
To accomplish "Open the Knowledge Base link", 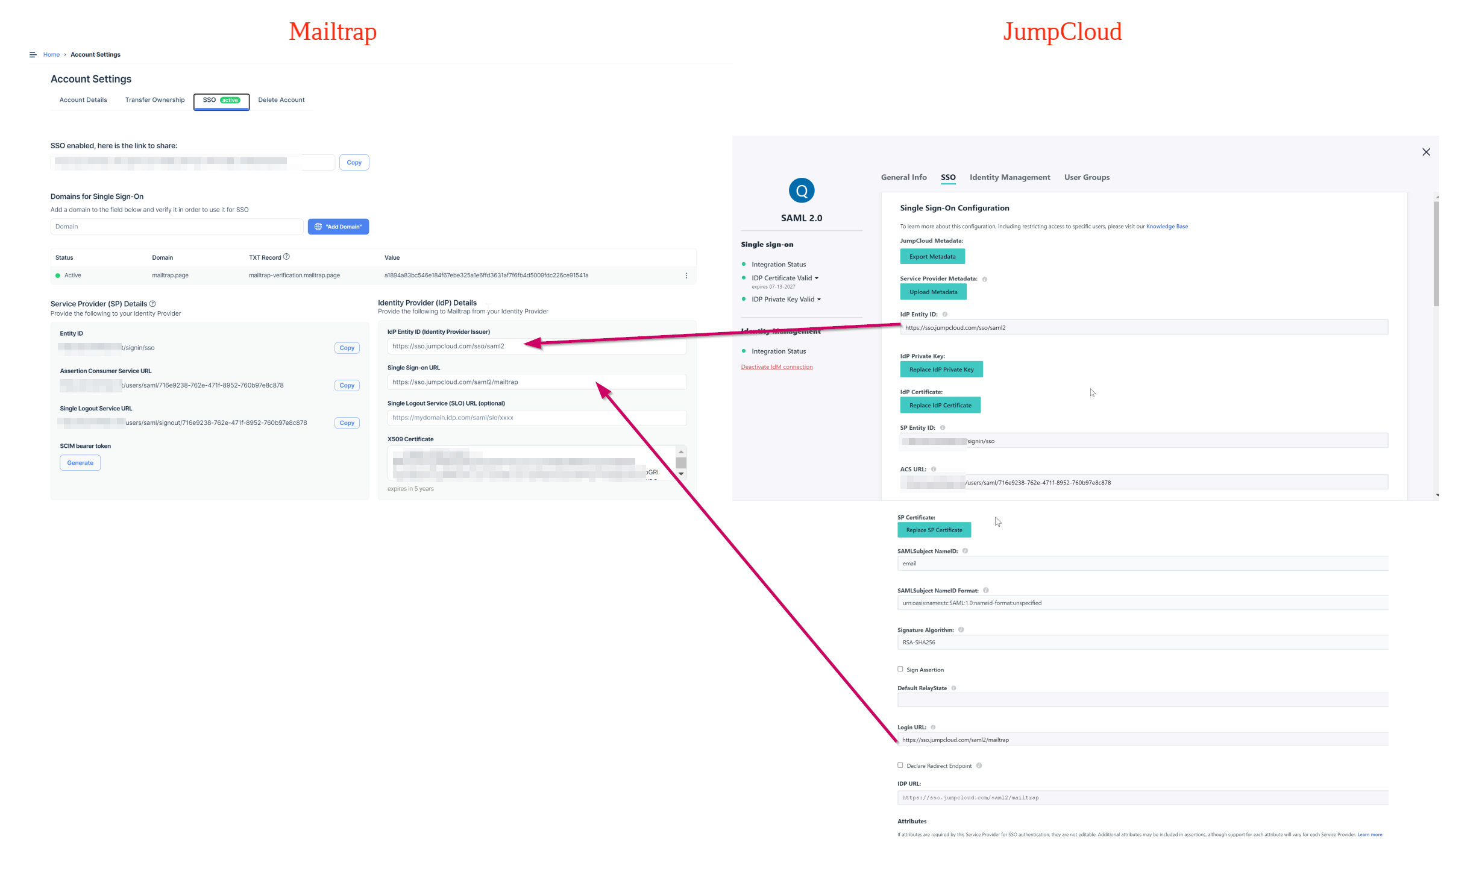I will [1167, 227].
